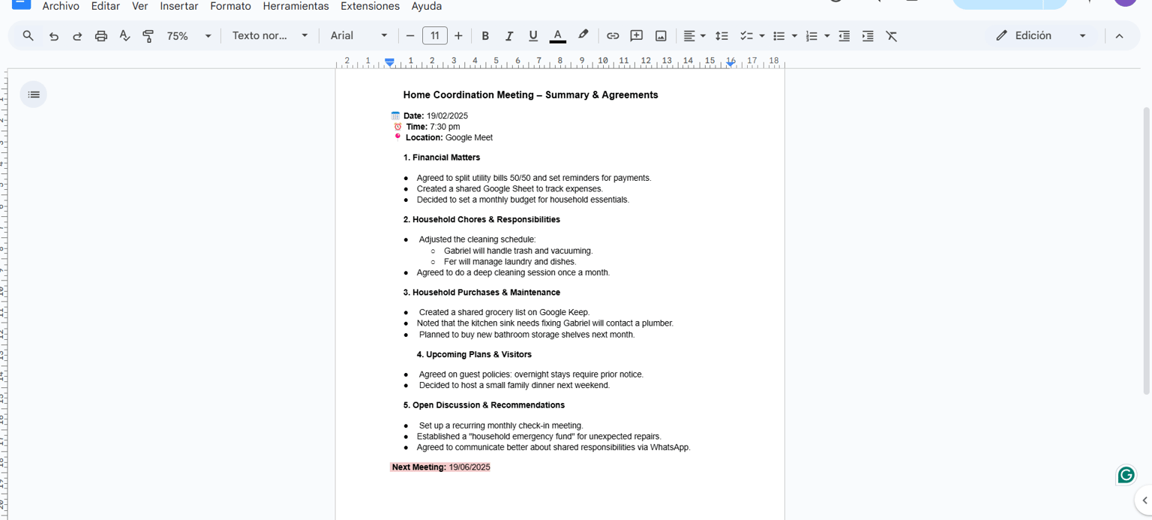Click the Location: Google Meet line
1152x520 pixels.
pyautogui.click(x=448, y=138)
